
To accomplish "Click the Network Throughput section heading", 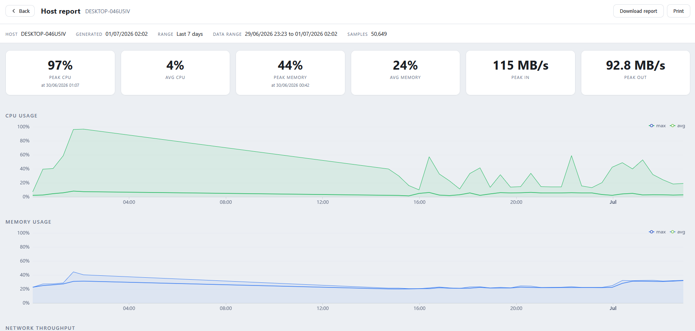I will (40, 328).
